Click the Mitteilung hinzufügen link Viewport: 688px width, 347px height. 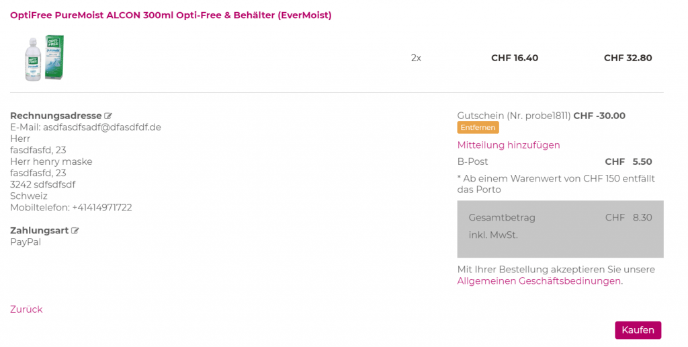509,145
